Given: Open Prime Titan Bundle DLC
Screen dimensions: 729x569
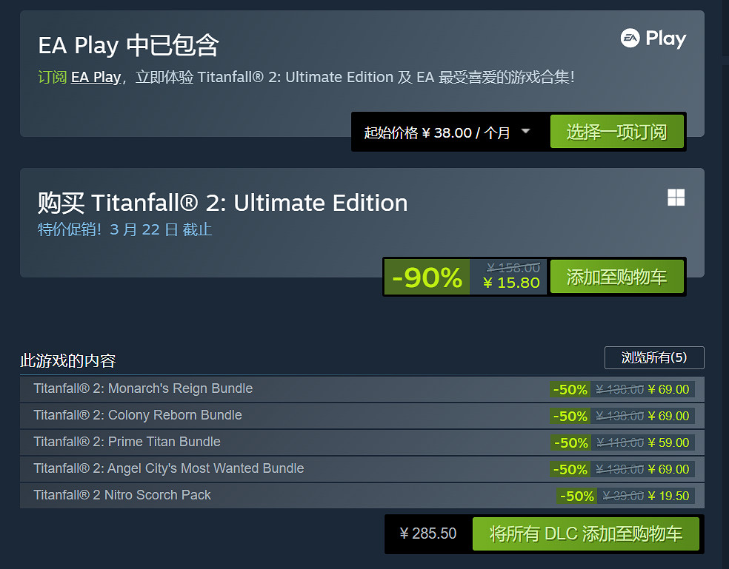Looking at the screenshot, I should point(127,442).
